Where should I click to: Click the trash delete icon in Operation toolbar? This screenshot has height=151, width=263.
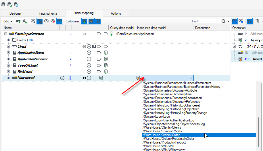click(x=257, y=21)
